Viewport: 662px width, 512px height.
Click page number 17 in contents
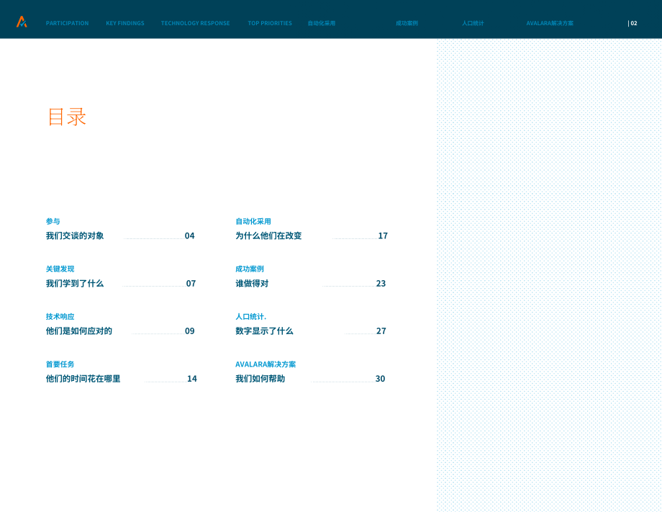(x=383, y=235)
